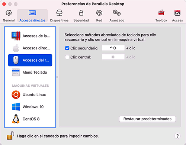Open the Avanzado gears icon
The height and width of the screenshot is (145, 186).
117,13
